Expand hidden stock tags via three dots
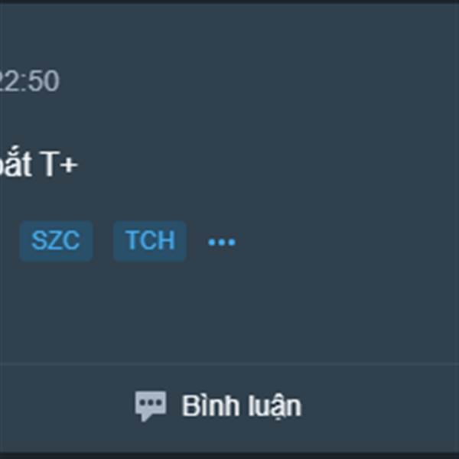 222,242
